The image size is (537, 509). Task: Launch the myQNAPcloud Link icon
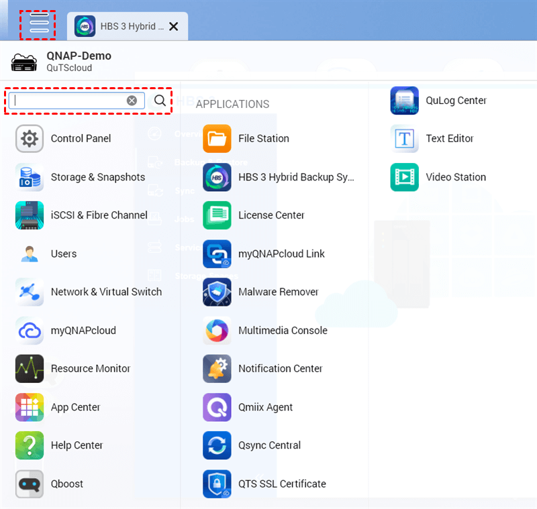[217, 253]
